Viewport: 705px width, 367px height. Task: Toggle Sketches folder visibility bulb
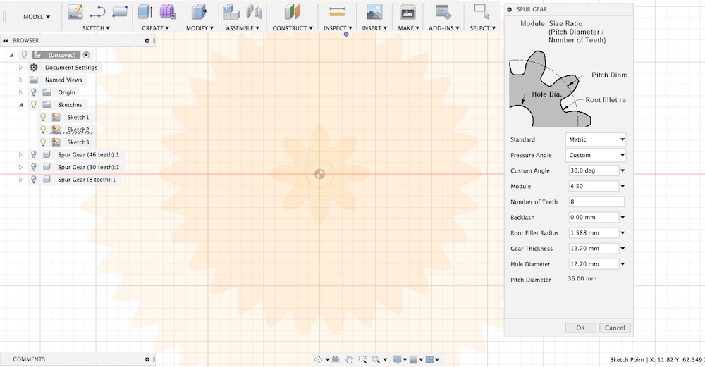[x=34, y=105]
